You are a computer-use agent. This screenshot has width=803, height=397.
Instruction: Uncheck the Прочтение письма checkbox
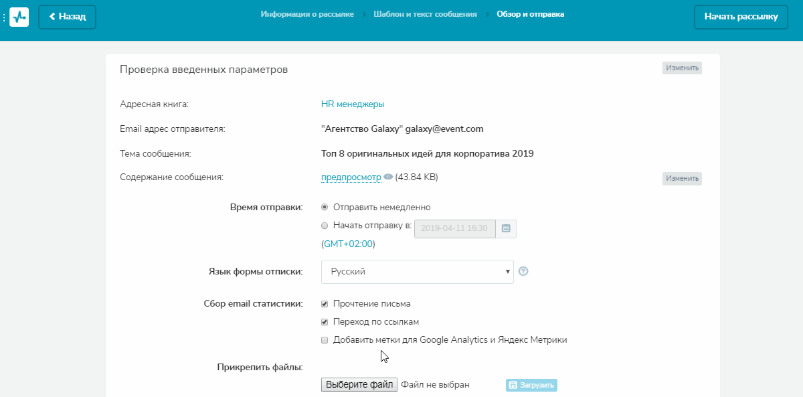(325, 303)
